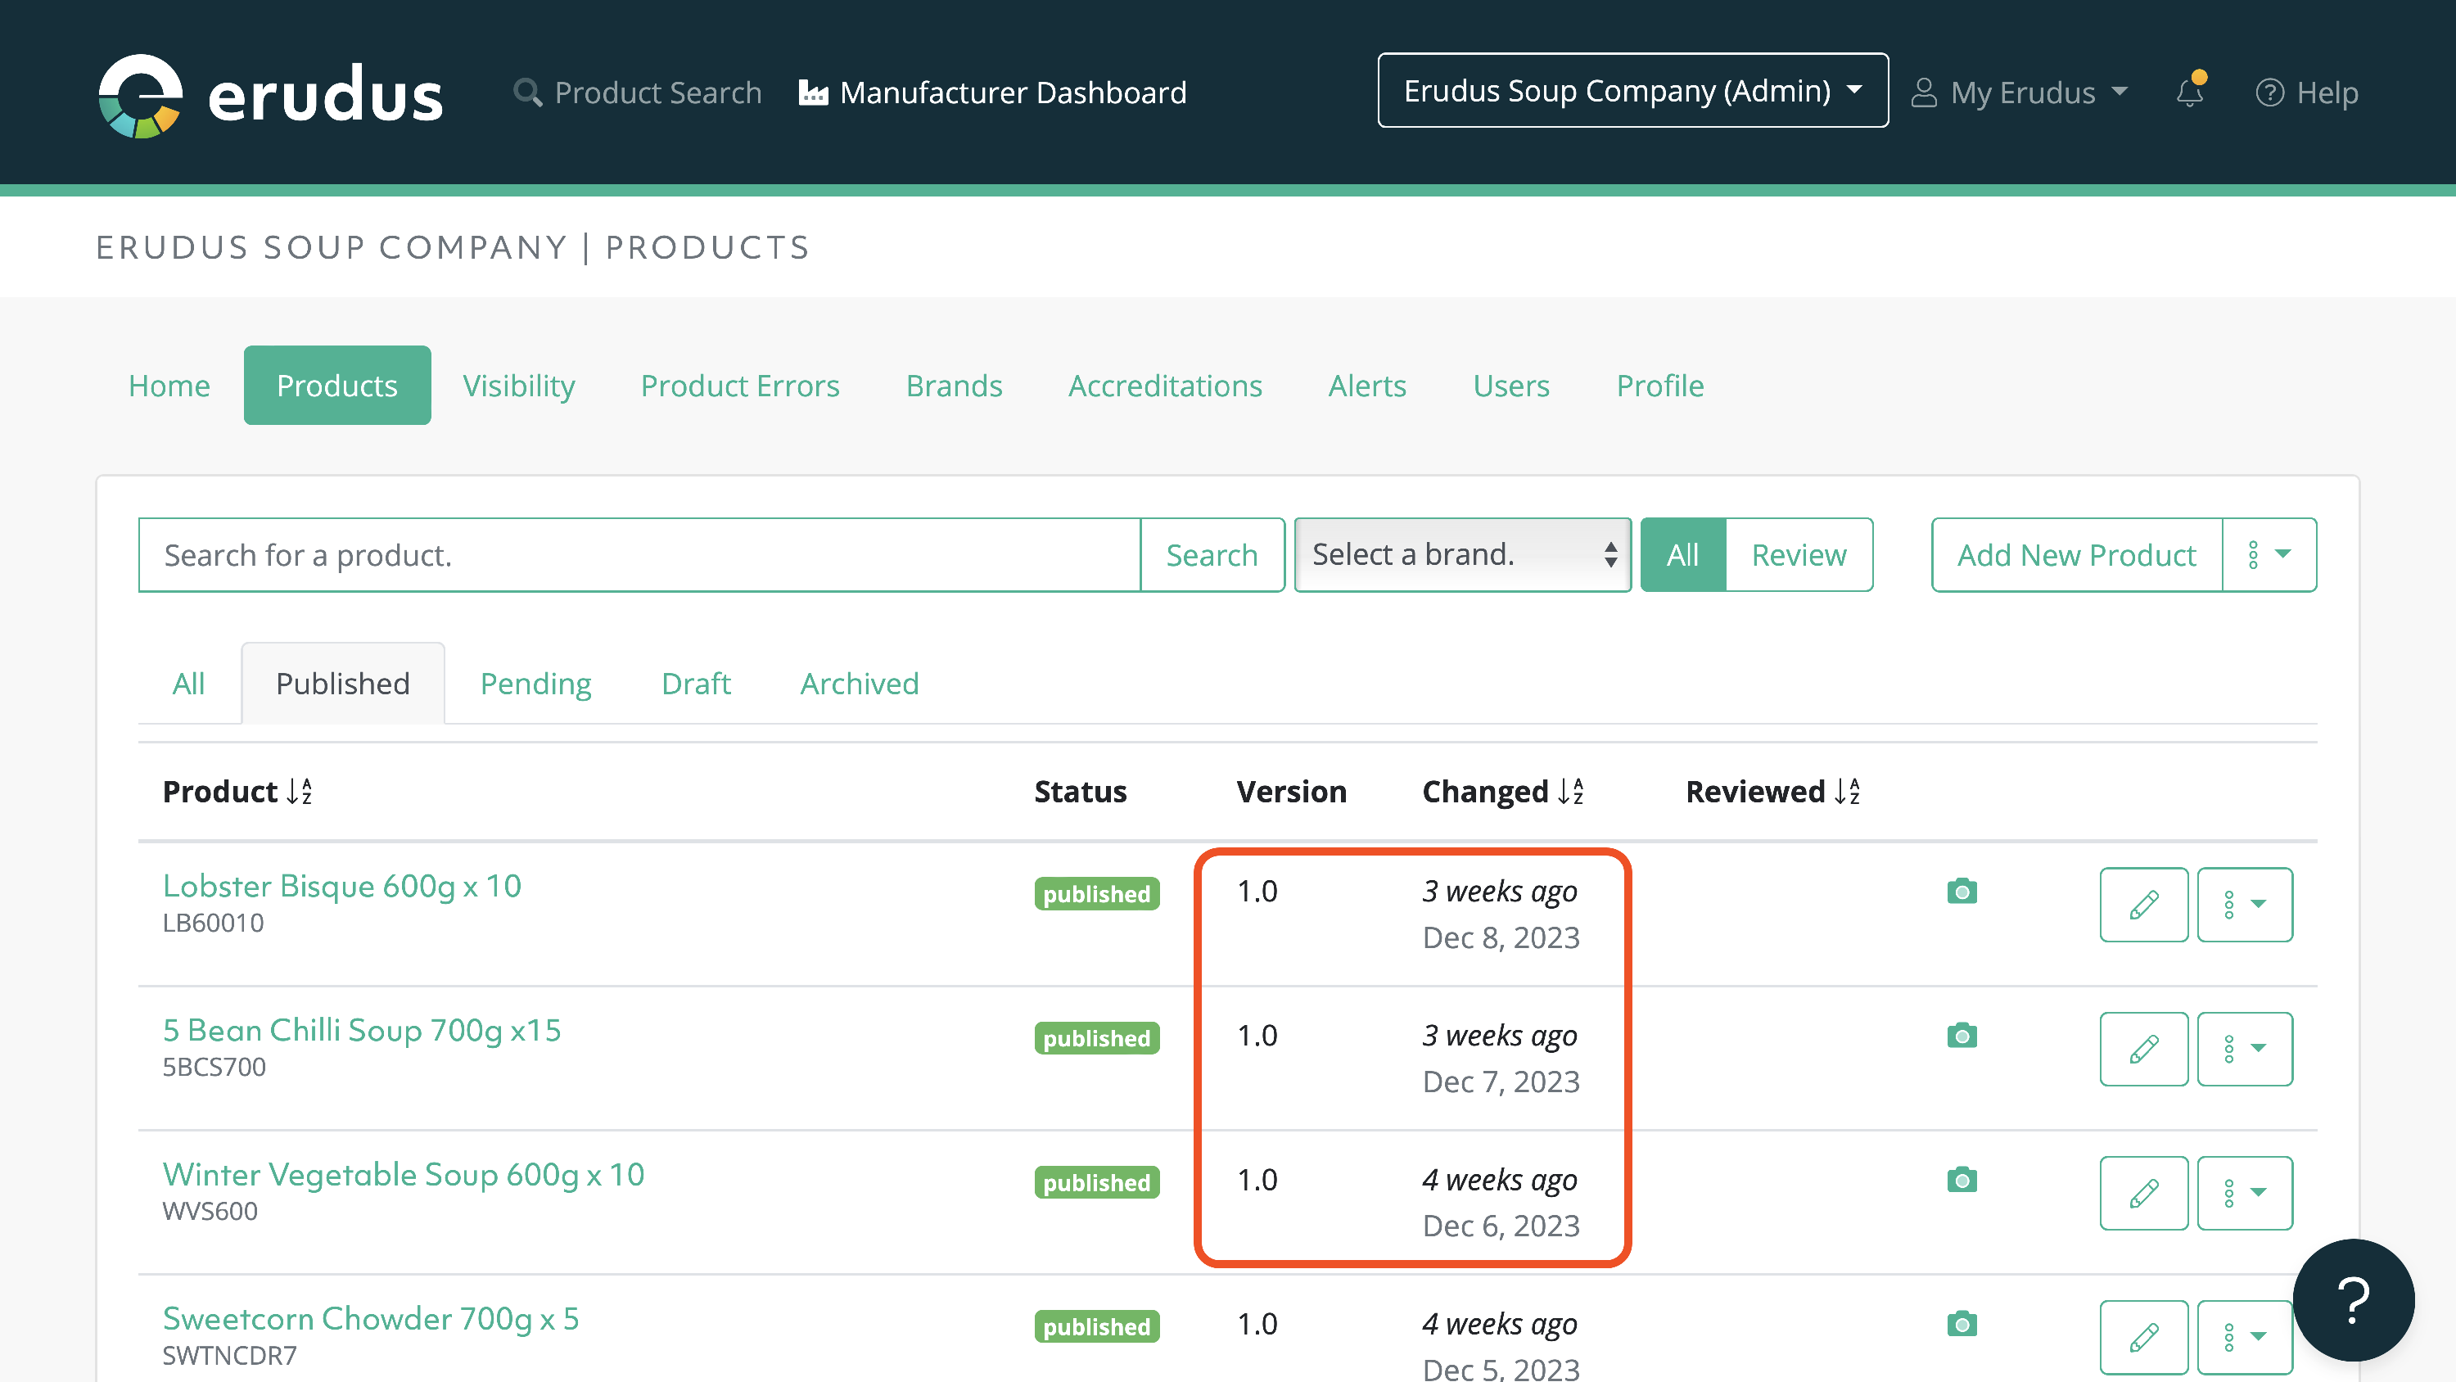Expand more actions for Sweetcorn Chowder row
The image size is (2456, 1382).
[2246, 1337]
